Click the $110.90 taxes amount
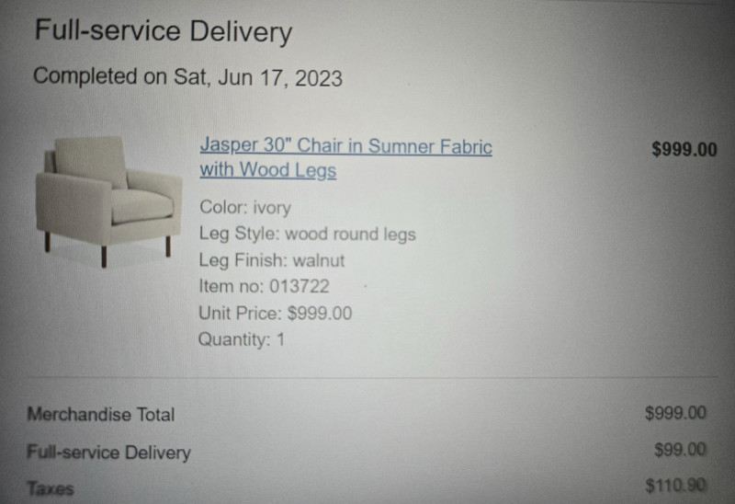The image size is (735, 504). click(x=675, y=486)
